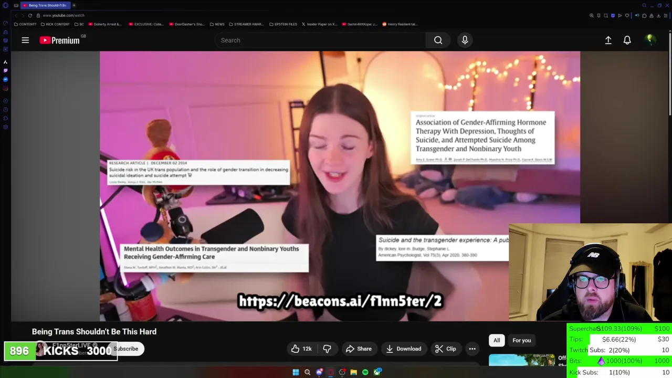Open the YouTube account avatar menu
Screen dimensions: 672x378
pyautogui.click(x=650, y=40)
